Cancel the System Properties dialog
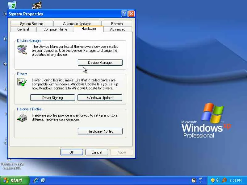This screenshot has height=185, width=247. pos(97,152)
